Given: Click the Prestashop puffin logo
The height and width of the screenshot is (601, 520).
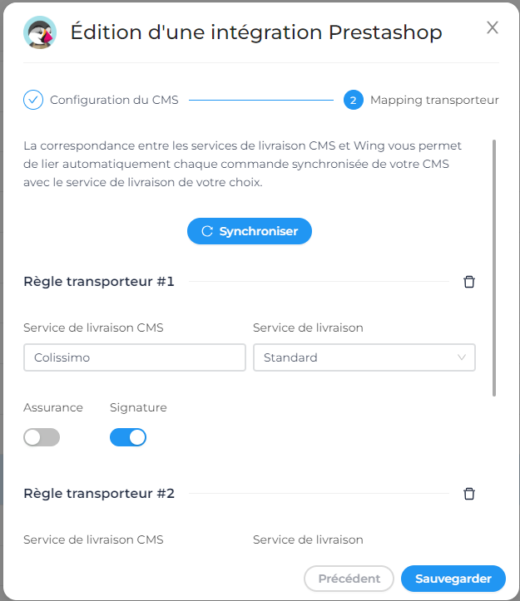Looking at the screenshot, I should click(x=40, y=32).
